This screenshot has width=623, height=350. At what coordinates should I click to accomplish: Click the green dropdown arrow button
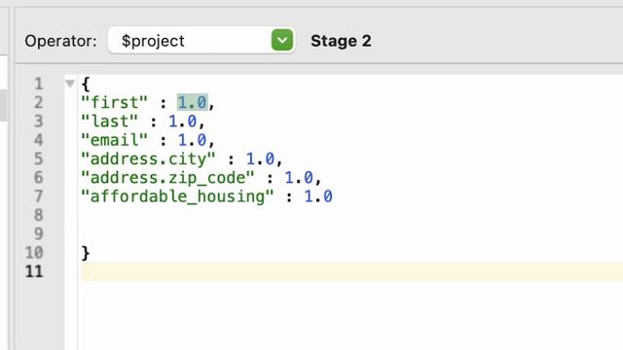click(x=282, y=40)
